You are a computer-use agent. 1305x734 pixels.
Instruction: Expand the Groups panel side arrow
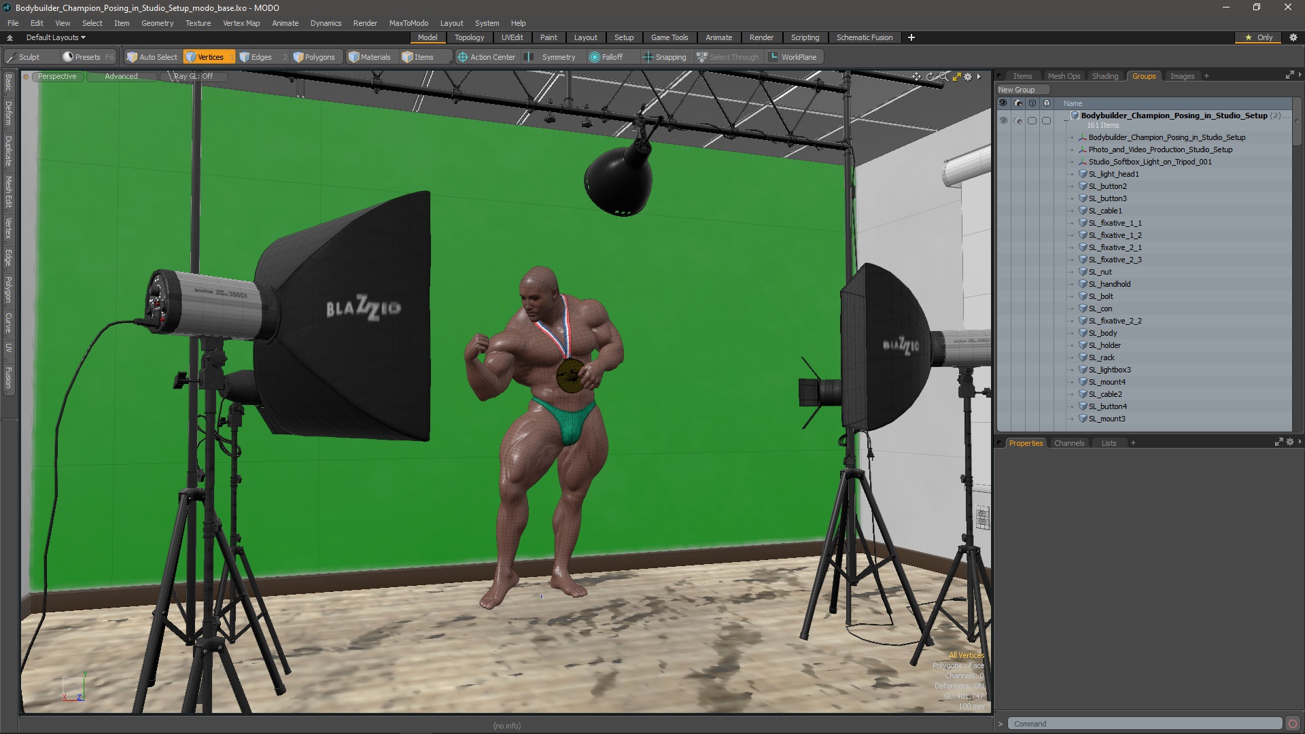1300,75
